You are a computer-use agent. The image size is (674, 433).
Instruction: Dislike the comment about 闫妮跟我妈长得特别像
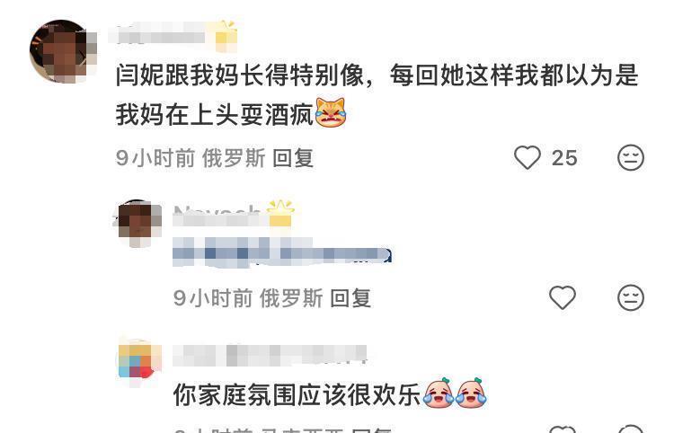pos(631,157)
